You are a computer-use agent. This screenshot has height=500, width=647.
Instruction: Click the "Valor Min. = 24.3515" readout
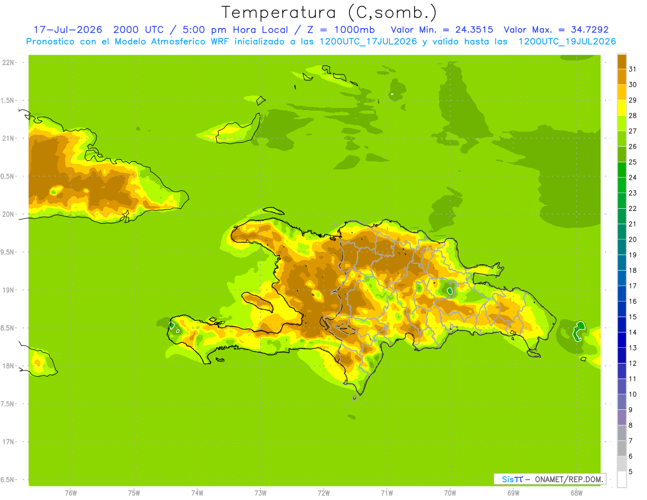(x=442, y=30)
